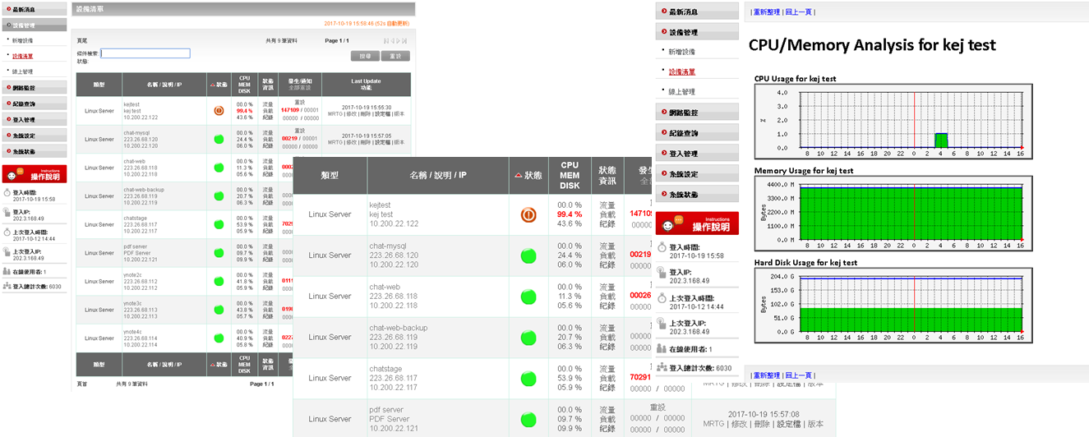Select 新增設備 in left sidebar submenu
The image size is (1089, 437).
22,40
